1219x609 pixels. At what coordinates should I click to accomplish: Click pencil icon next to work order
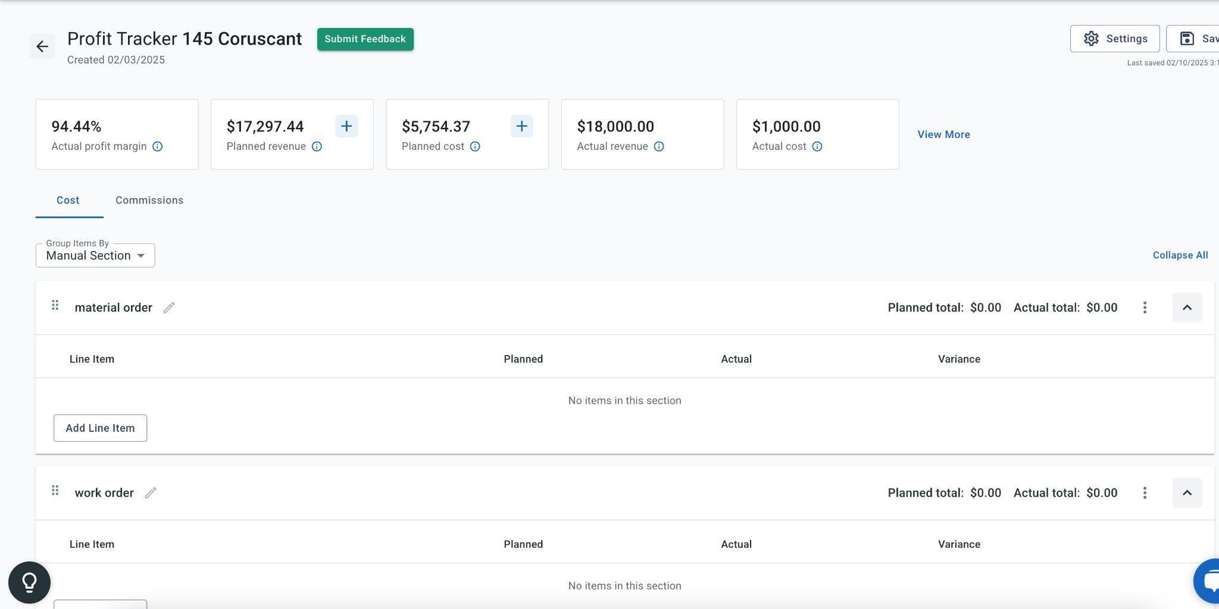[151, 493]
